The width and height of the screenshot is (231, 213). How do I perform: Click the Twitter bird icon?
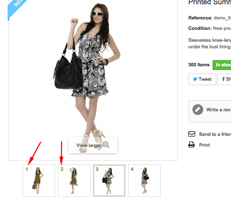click(x=195, y=79)
